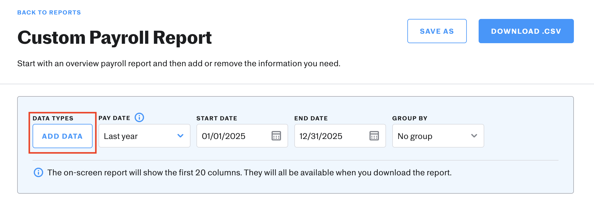Open the End Date calendar picker icon
This screenshot has height=207, width=594.
pyautogui.click(x=374, y=136)
